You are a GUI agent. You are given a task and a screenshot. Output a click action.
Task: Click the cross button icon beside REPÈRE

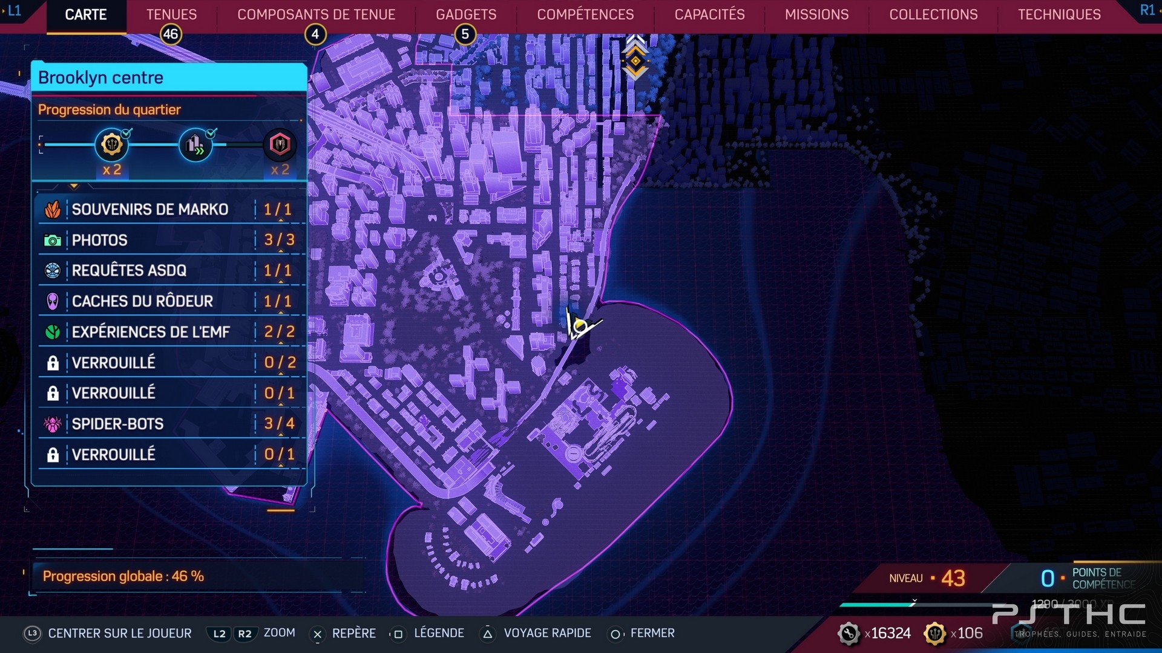click(317, 634)
